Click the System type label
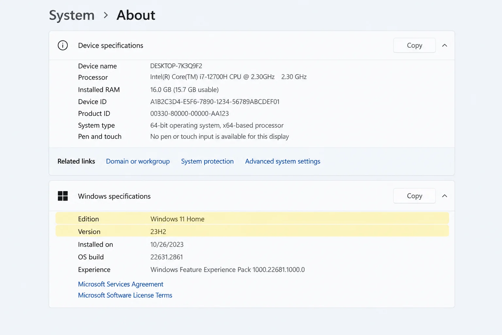Image resolution: width=502 pixels, height=335 pixels. (x=96, y=125)
